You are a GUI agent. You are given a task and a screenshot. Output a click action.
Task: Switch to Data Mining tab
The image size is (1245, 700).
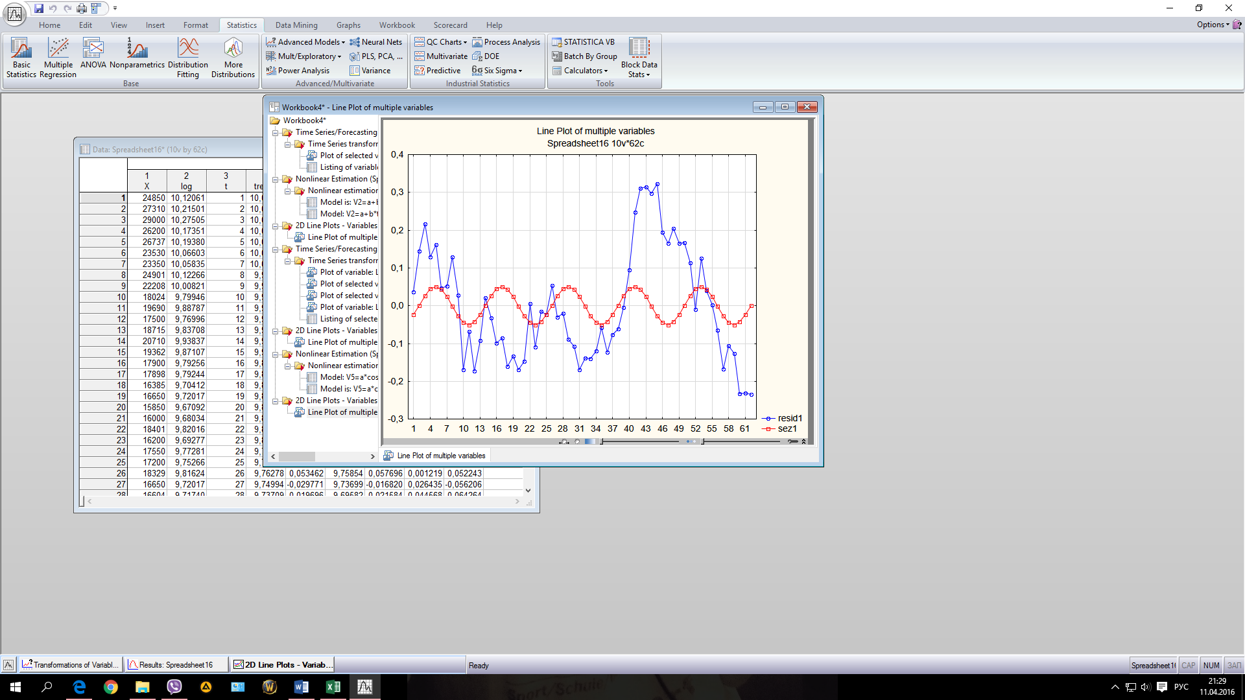tap(296, 25)
